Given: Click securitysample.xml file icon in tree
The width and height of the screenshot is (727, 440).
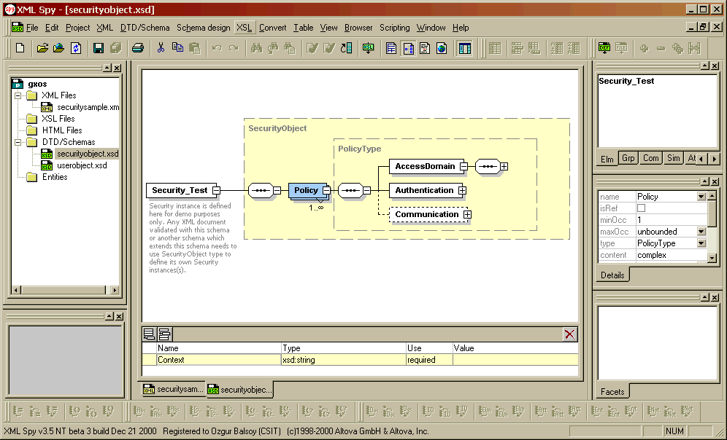Looking at the screenshot, I should coord(47,107).
